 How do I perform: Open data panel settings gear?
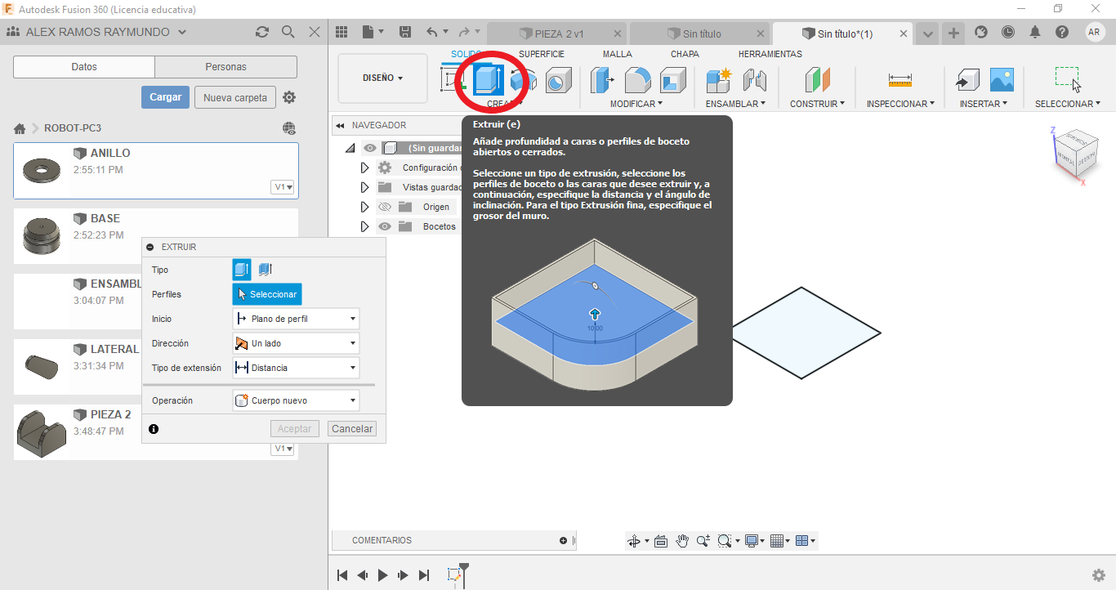pyautogui.click(x=289, y=97)
